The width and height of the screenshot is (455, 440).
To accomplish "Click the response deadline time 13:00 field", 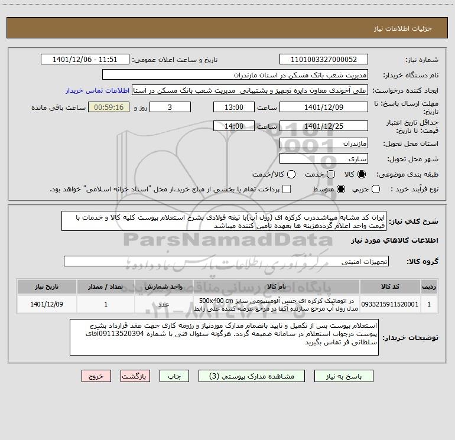I will coord(234,107).
